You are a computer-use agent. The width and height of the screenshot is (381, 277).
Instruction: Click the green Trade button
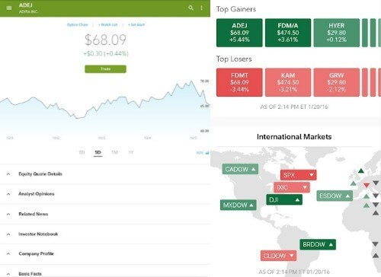(x=105, y=69)
